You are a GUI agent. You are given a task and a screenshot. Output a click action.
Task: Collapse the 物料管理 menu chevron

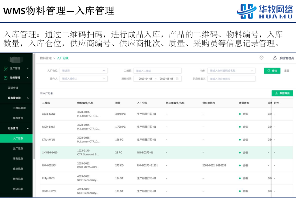point(28,78)
